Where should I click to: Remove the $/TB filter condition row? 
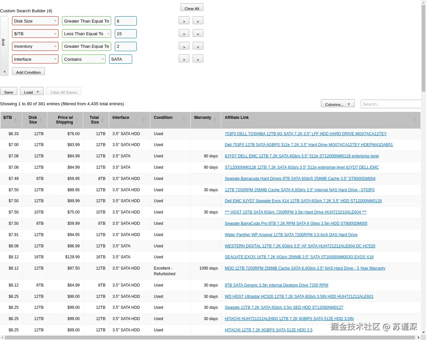click(x=198, y=33)
